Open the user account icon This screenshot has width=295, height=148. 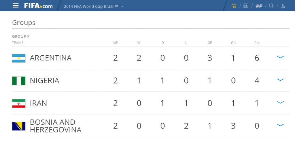pyautogui.click(x=283, y=6)
